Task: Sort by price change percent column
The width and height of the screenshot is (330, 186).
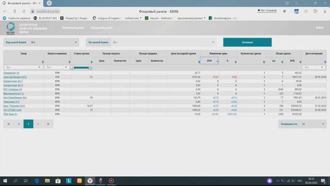Action: coord(236,62)
